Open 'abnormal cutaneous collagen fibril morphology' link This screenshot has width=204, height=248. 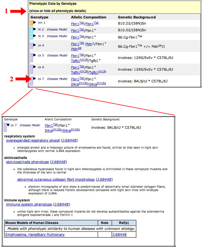[56, 180]
